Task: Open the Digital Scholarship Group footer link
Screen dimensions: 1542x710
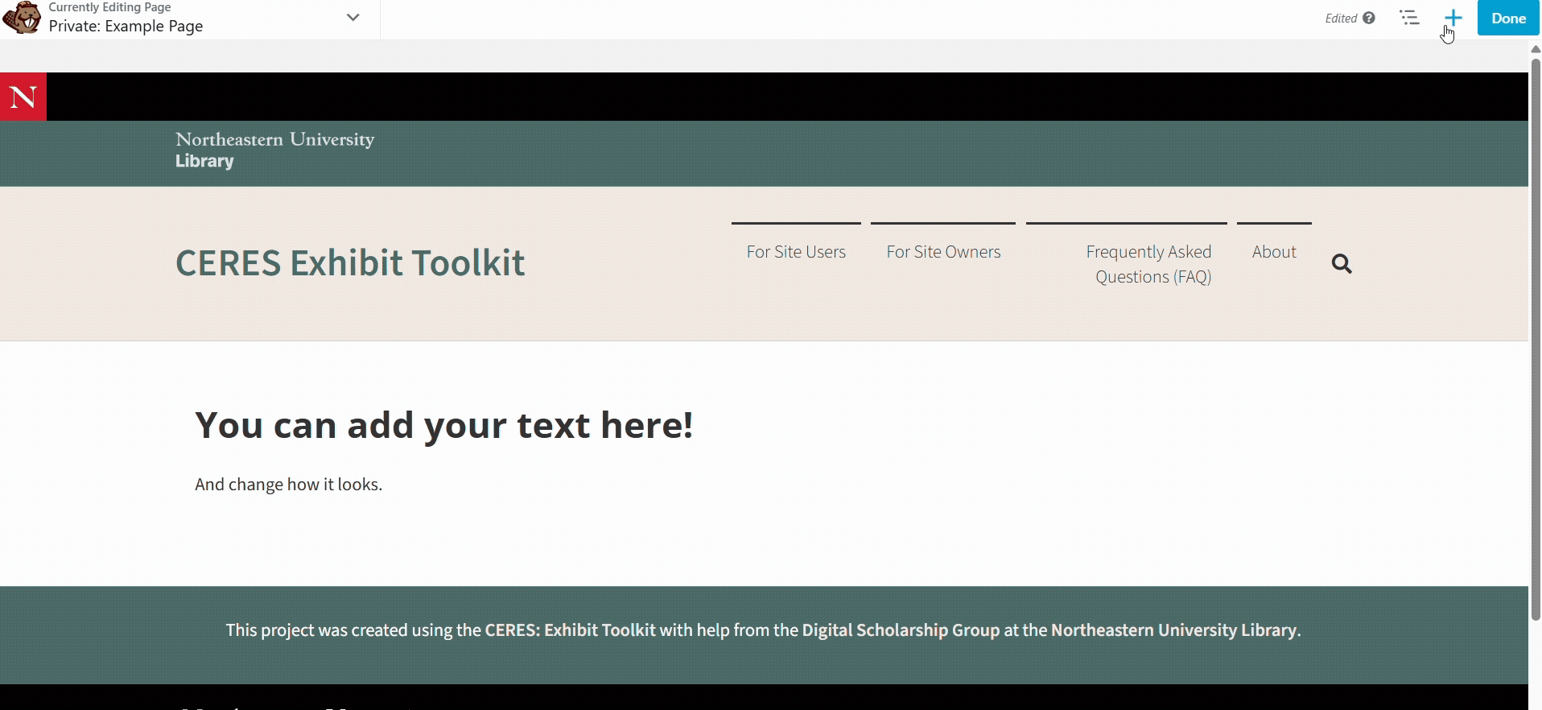Action: tap(901, 630)
